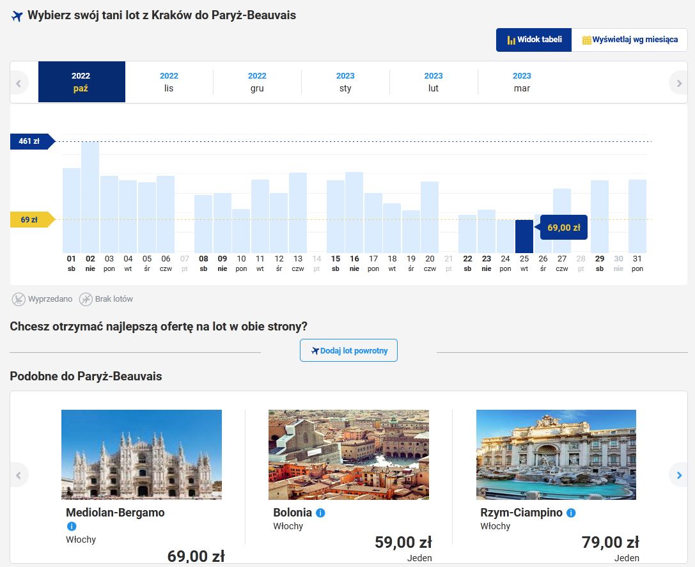The height and width of the screenshot is (567, 695).
Task: Select the currently active date bar for October 25
Action: [x=524, y=237]
